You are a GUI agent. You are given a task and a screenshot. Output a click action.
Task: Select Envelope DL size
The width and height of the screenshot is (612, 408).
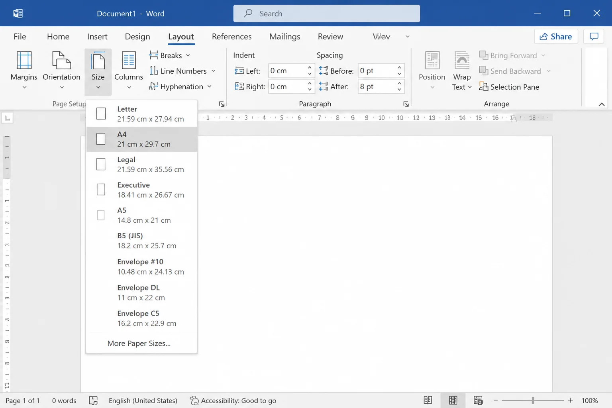pyautogui.click(x=141, y=292)
